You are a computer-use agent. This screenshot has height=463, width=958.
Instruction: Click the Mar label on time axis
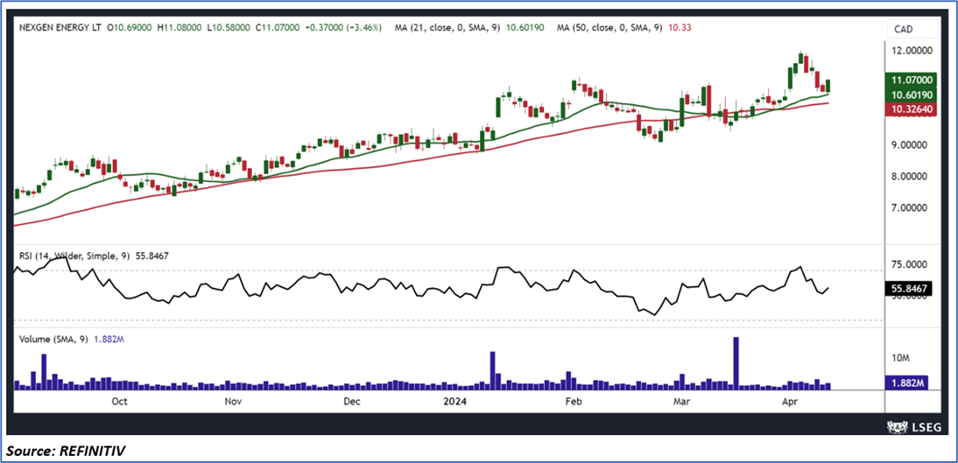coord(680,402)
